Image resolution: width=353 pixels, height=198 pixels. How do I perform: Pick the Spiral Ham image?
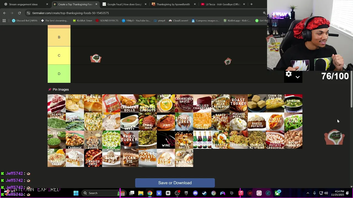[148, 122]
